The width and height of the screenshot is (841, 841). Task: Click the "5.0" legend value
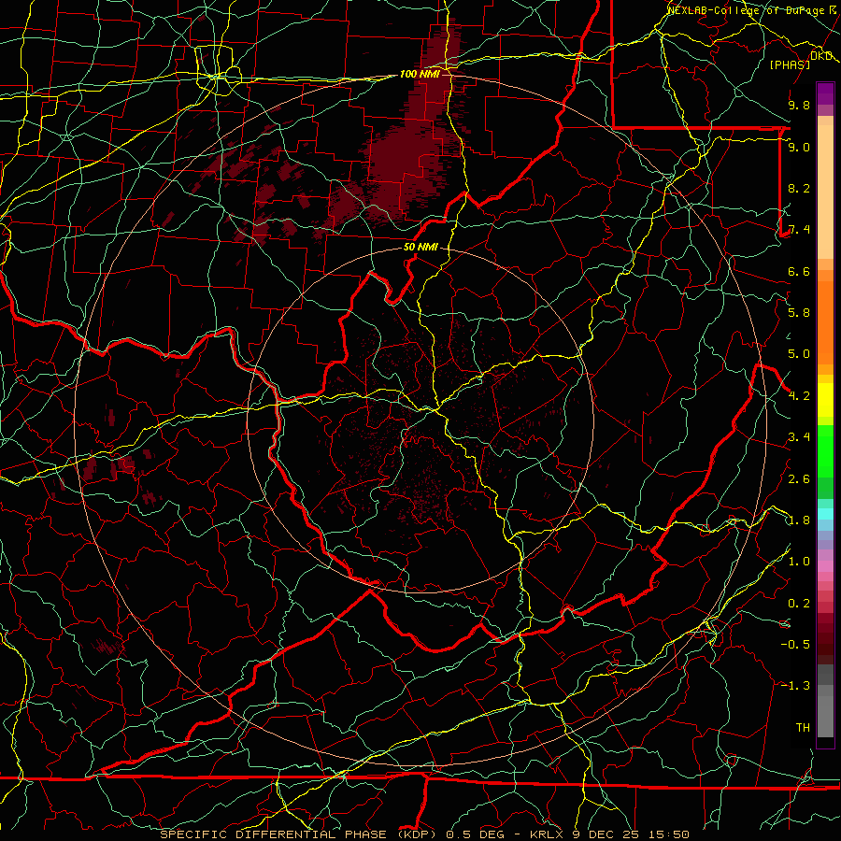799,354
